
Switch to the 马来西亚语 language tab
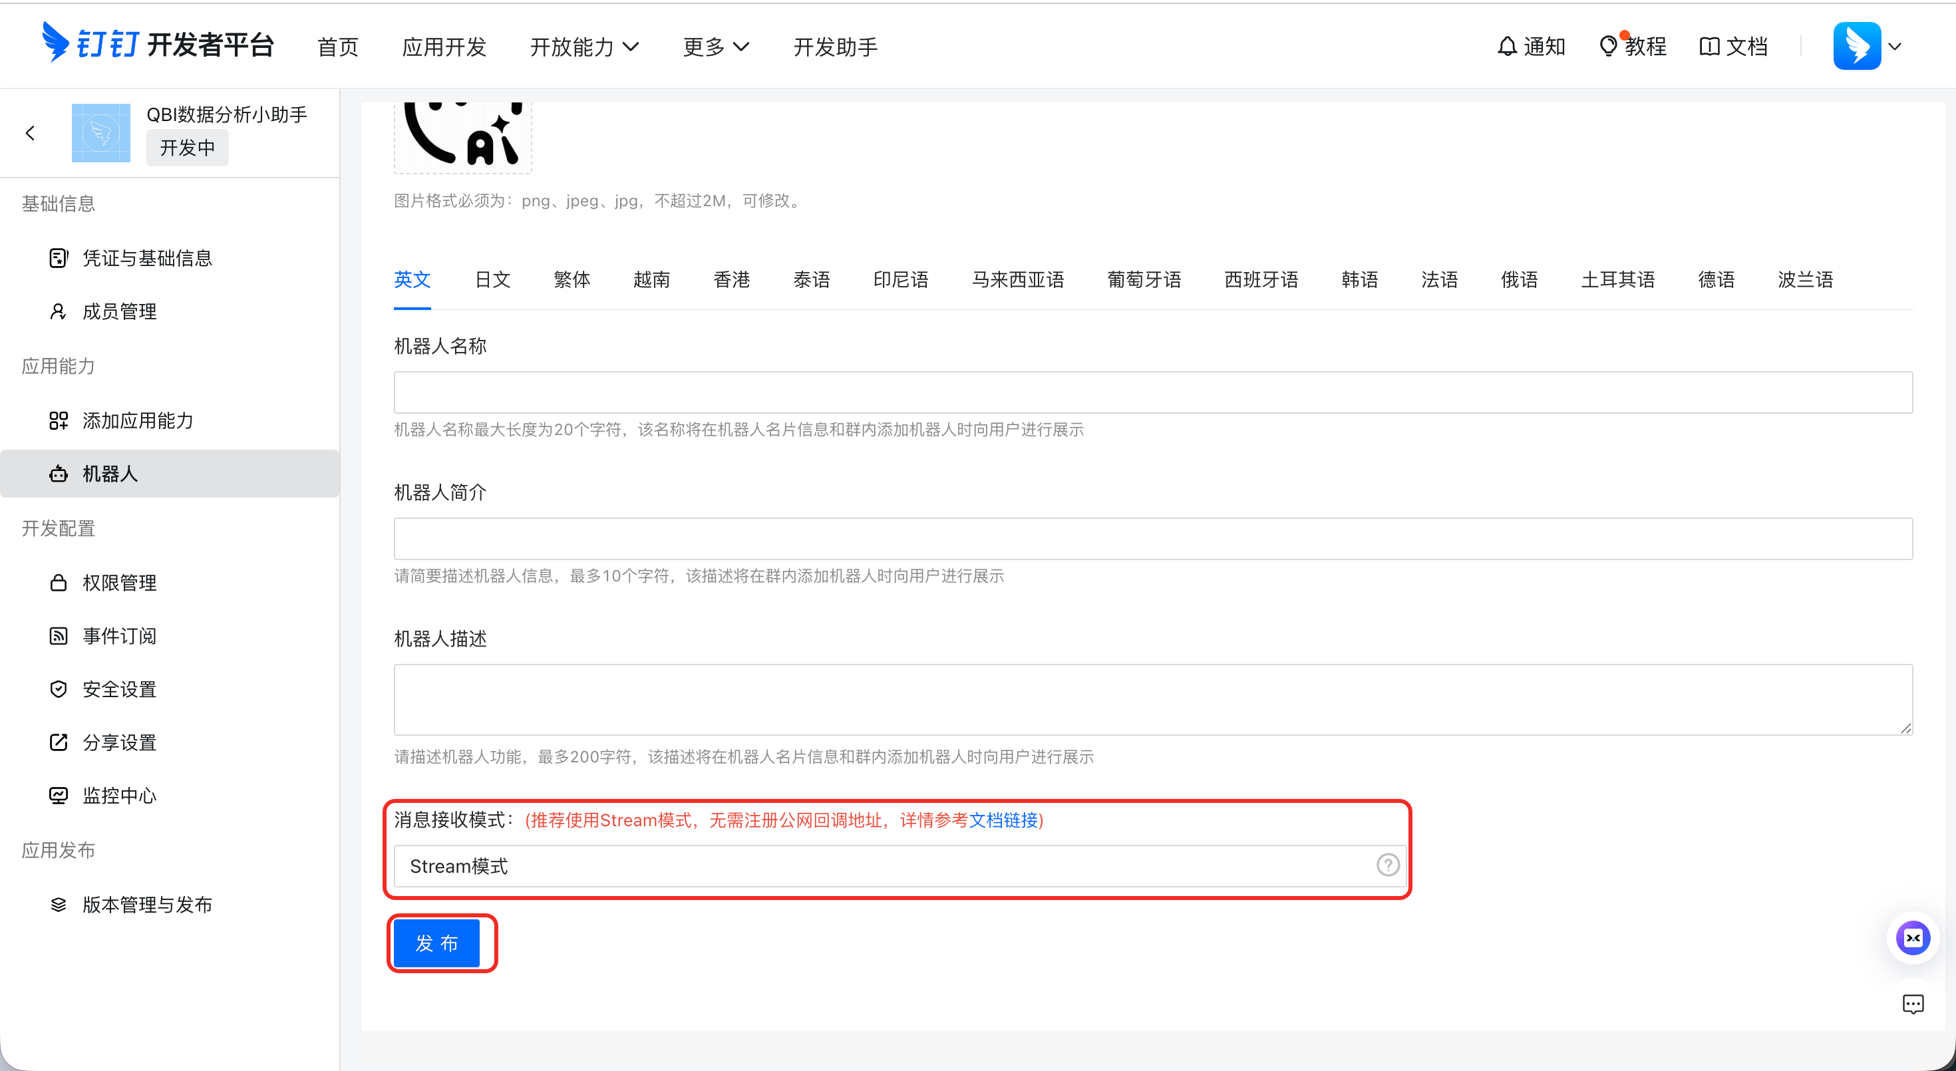click(1018, 280)
